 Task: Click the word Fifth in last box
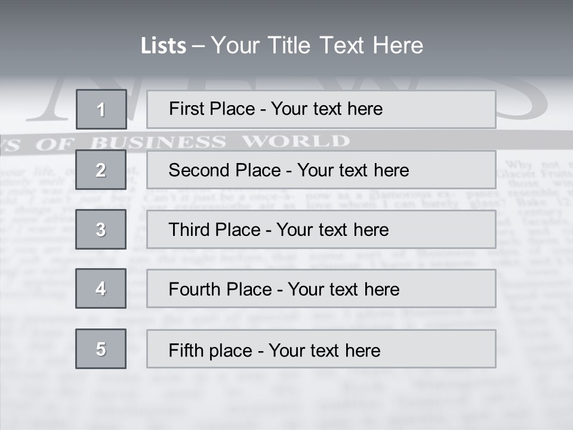pos(187,350)
